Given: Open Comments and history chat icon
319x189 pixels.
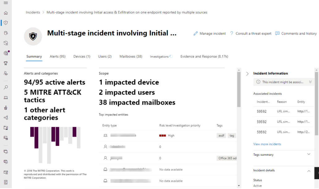Looking at the screenshot, I should 277,33.
